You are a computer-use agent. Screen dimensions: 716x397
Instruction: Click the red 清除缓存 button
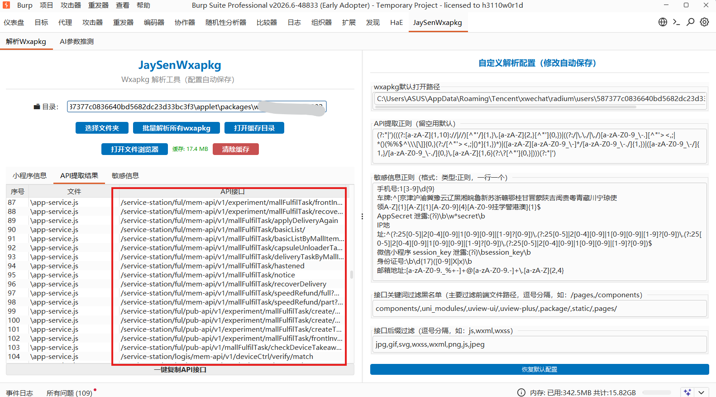(x=236, y=149)
